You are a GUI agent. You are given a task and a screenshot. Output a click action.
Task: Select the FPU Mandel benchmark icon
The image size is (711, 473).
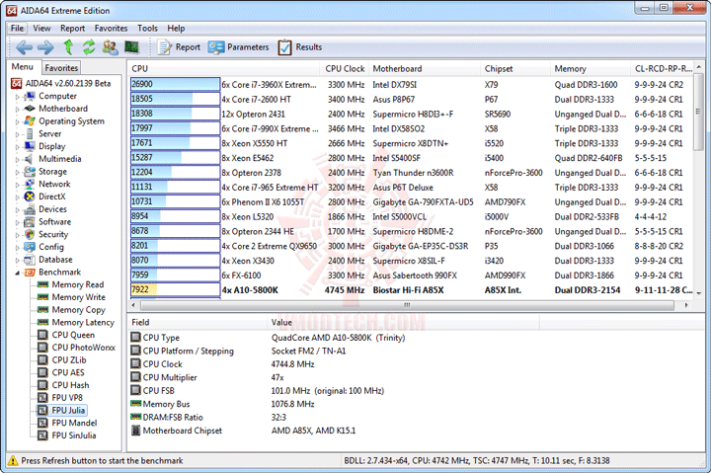point(42,423)
